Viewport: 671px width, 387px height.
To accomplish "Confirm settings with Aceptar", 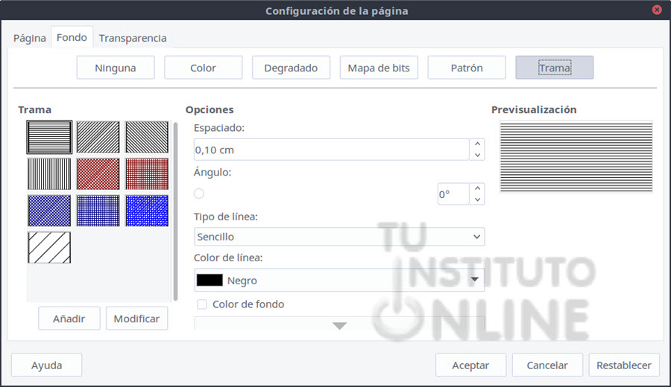I will (x=470, y=365).
